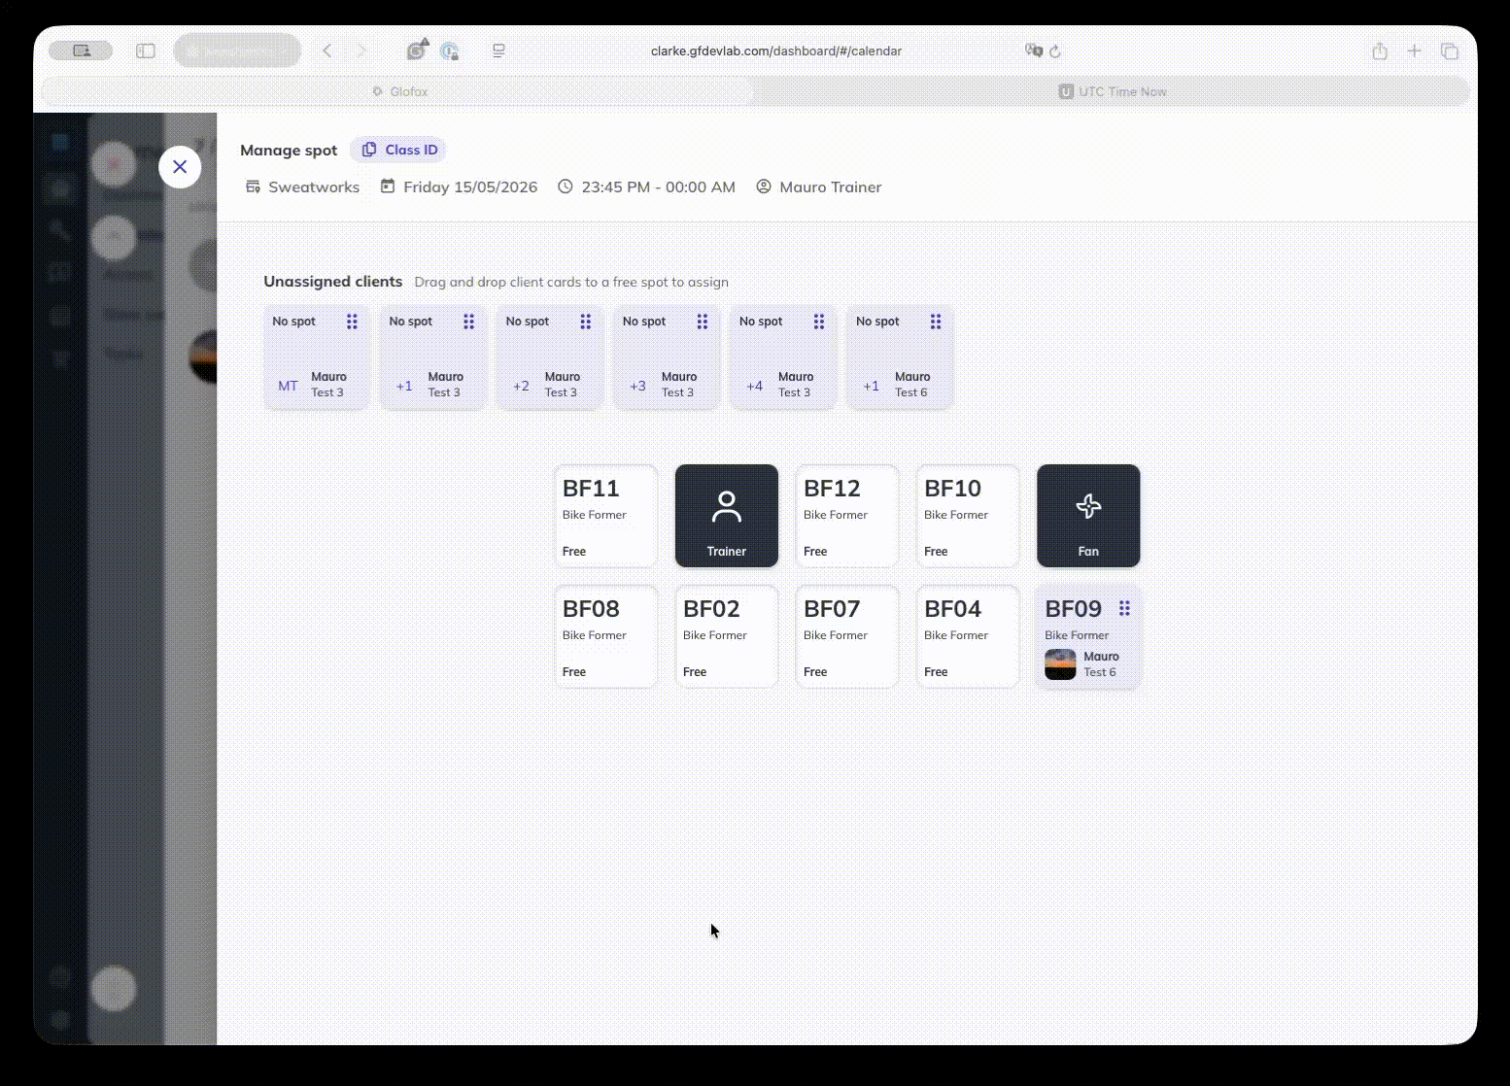1510x1086 pixels.
Task: Click the calendar date icon
Action: pos(388,186)
